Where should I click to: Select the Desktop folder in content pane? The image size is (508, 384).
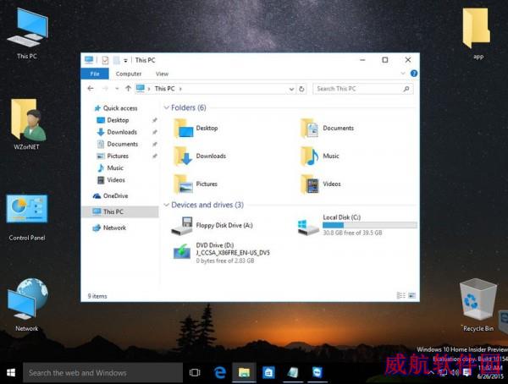tap(196, 129)
